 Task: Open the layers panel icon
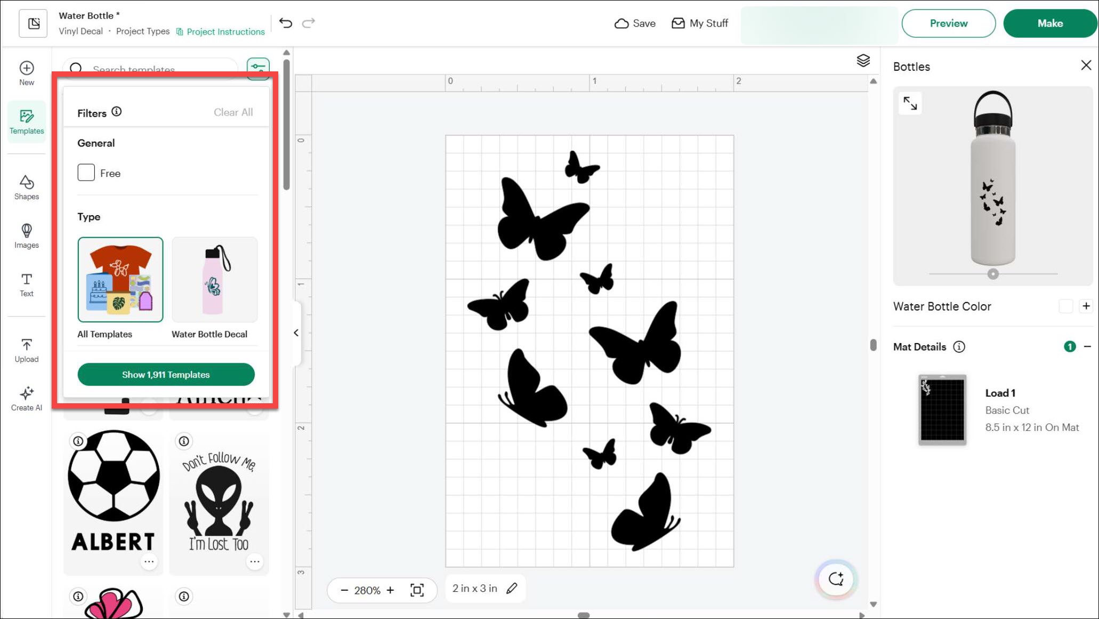point(863,61)
